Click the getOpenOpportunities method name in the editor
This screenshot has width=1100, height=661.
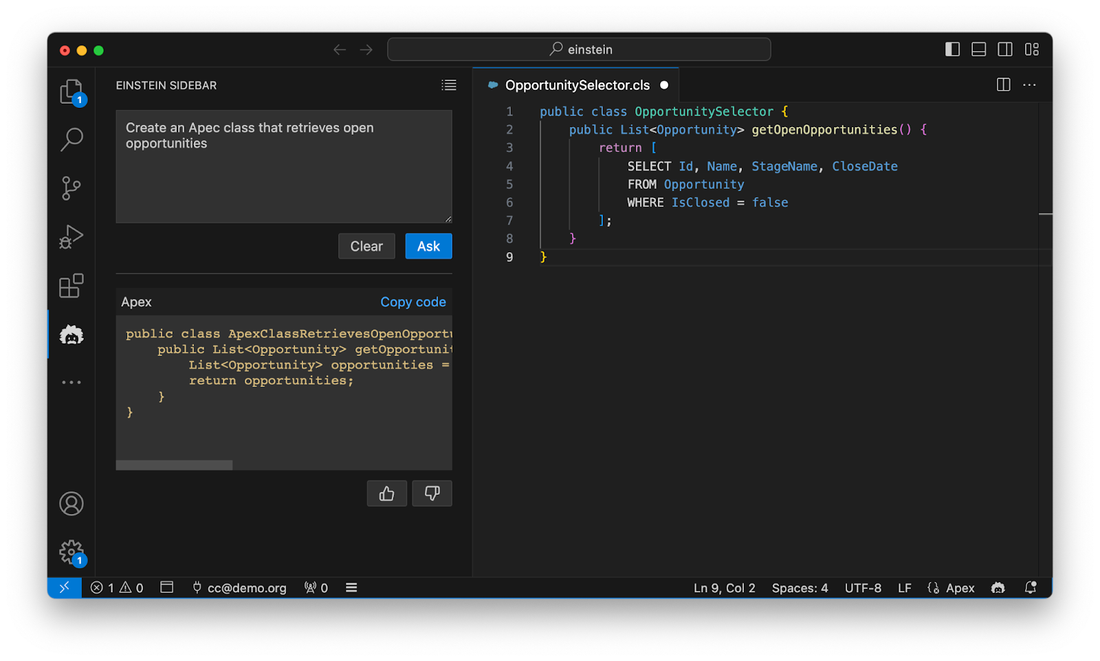coord(824,129)
